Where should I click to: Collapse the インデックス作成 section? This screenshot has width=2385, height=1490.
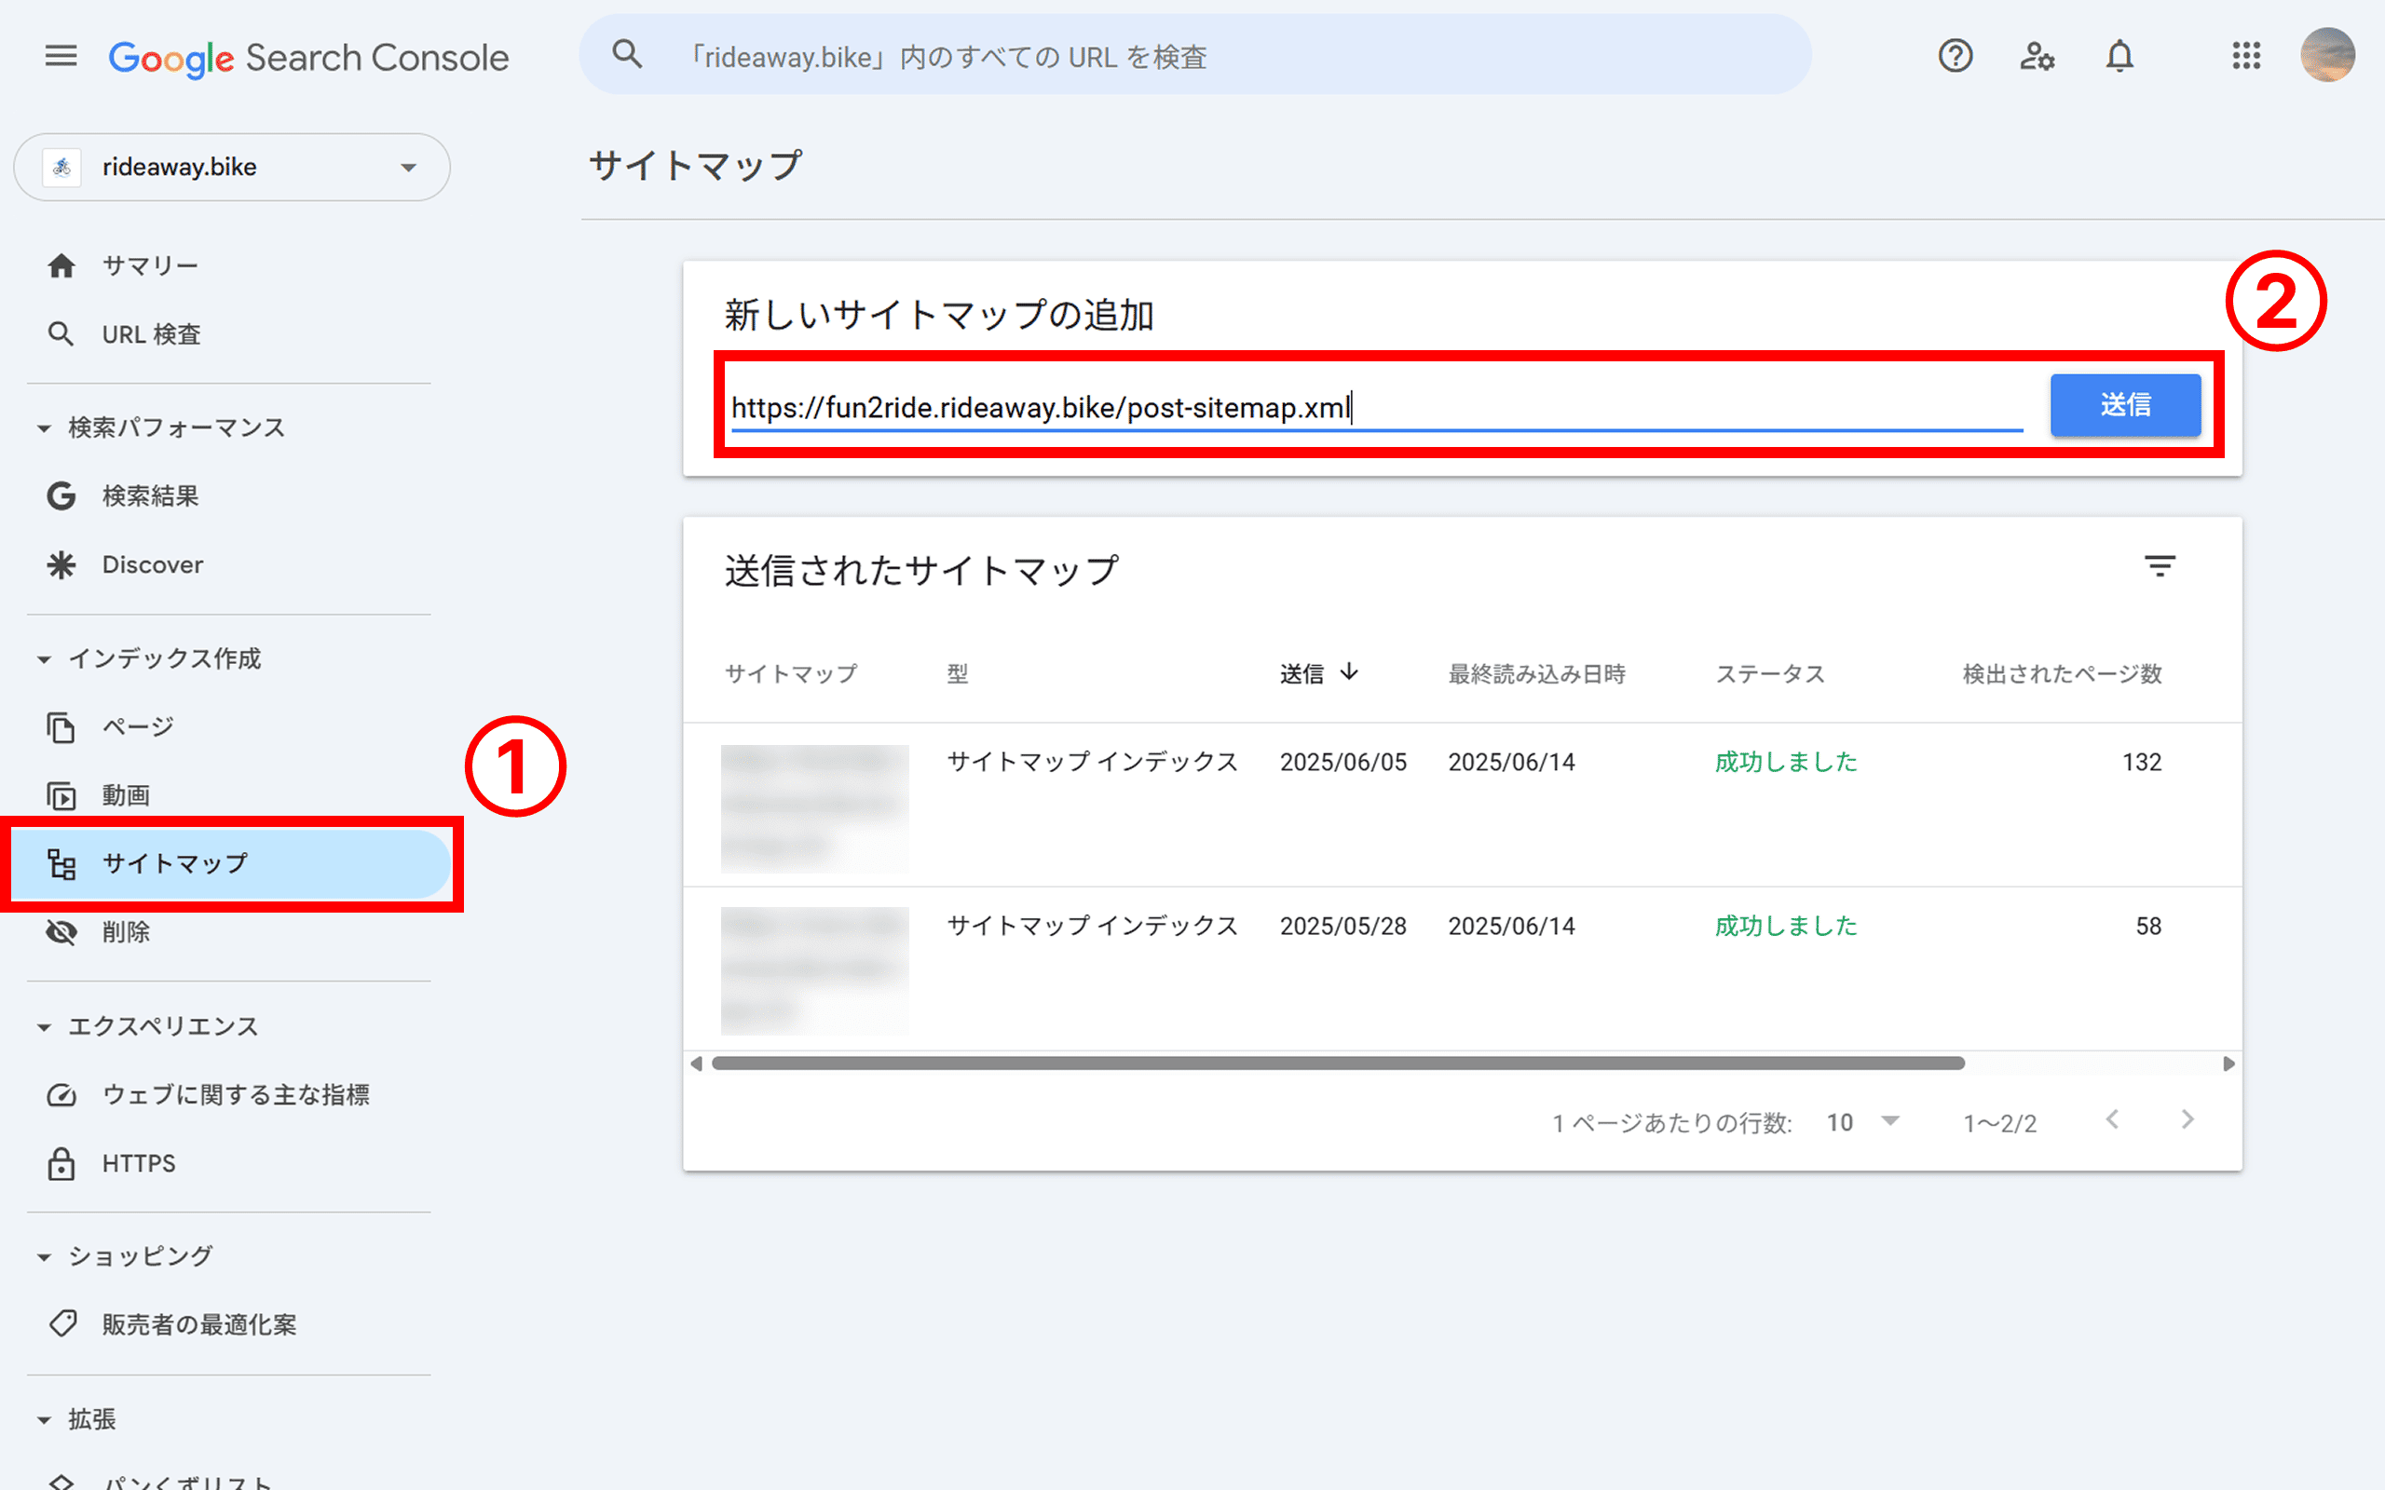coord(45,659)
